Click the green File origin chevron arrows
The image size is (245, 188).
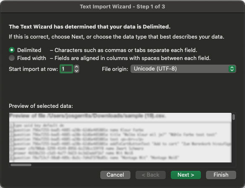(x=232, y=69)
